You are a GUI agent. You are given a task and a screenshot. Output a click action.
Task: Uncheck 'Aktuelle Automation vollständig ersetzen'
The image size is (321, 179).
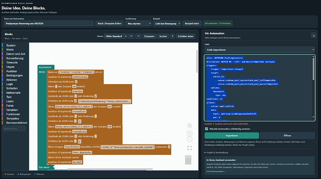pyautogui.click(x=207, y=129)
